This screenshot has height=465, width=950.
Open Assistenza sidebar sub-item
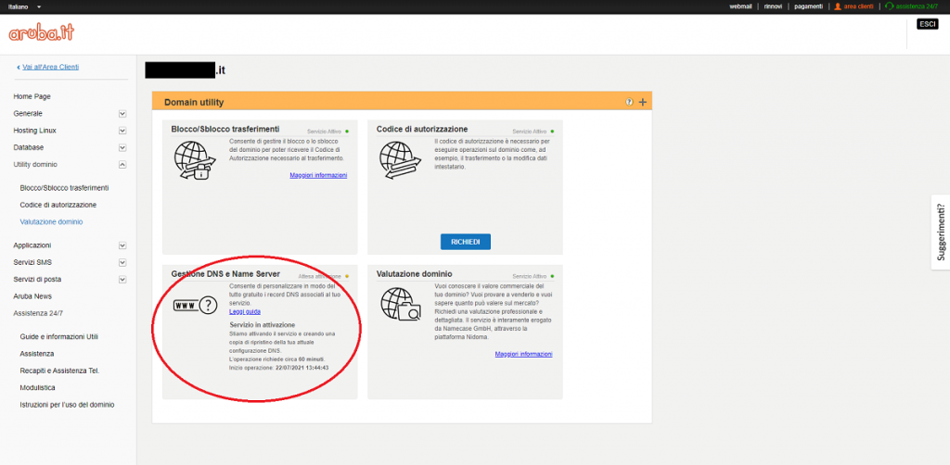tap(37, 354)
